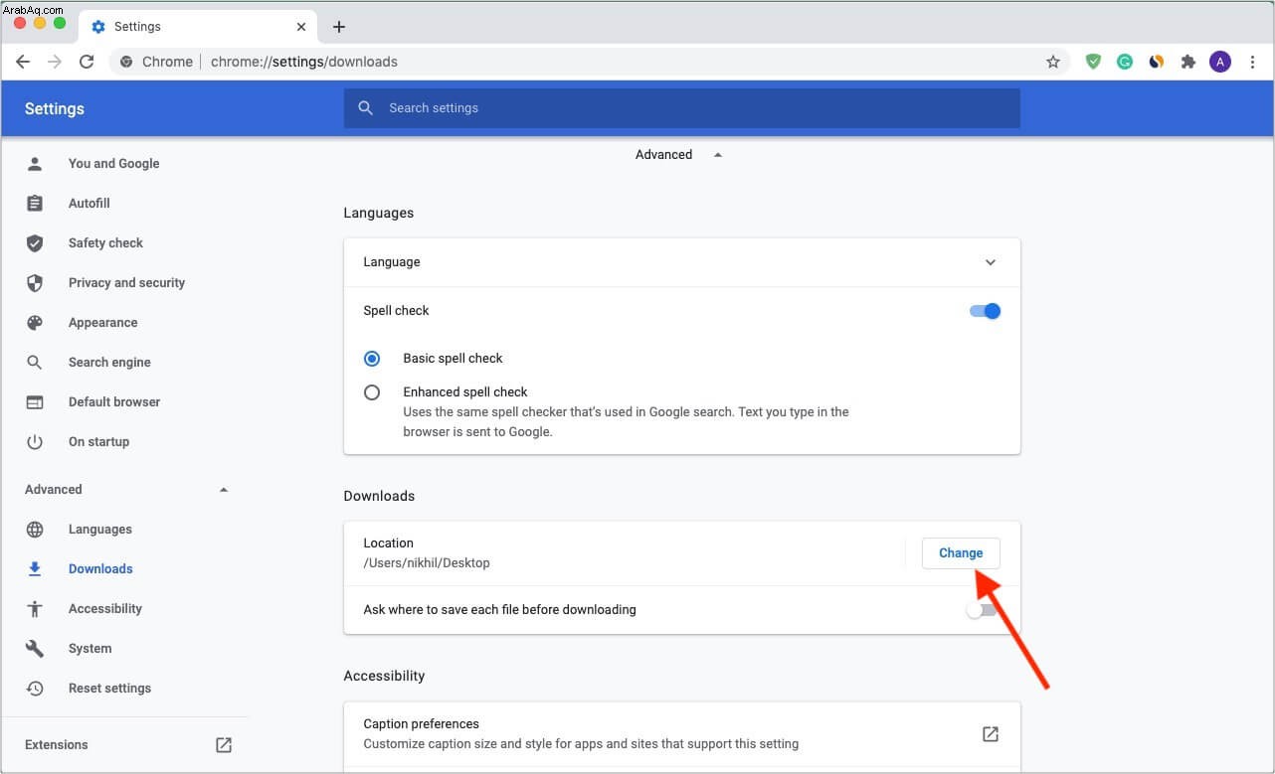Go to Safety check section
This screenshot has width=1275, height=774.
click(x=105, y=243)
